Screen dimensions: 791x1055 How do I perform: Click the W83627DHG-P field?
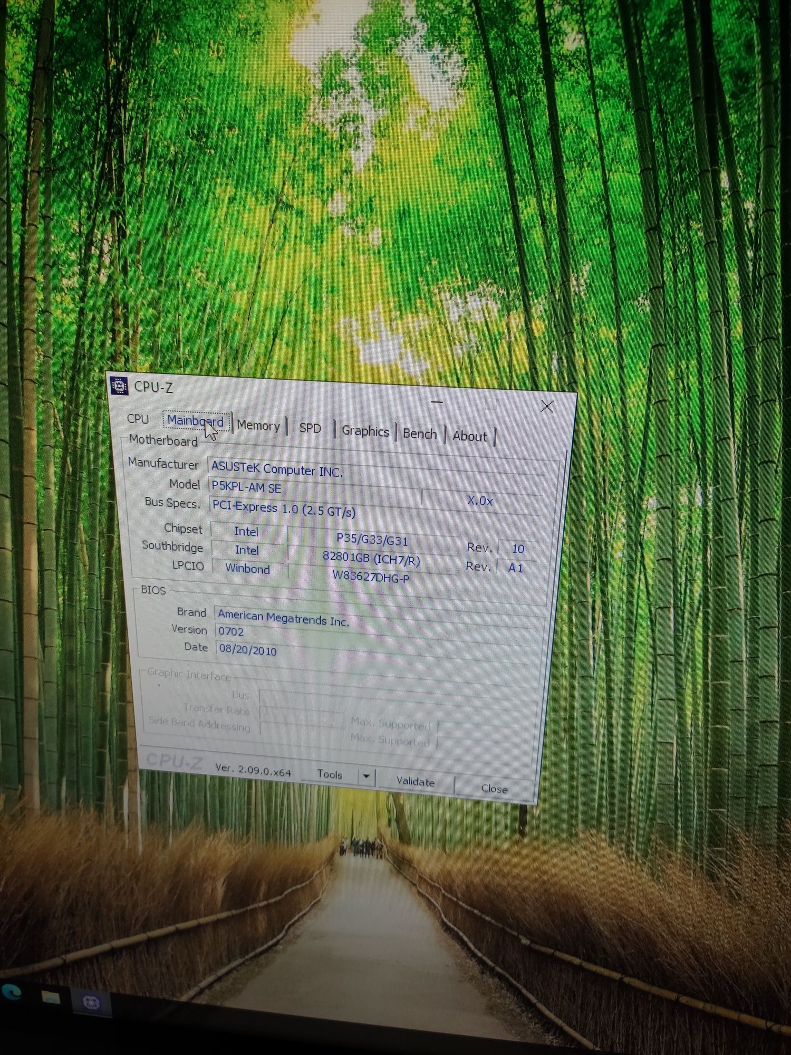point(371,577)
